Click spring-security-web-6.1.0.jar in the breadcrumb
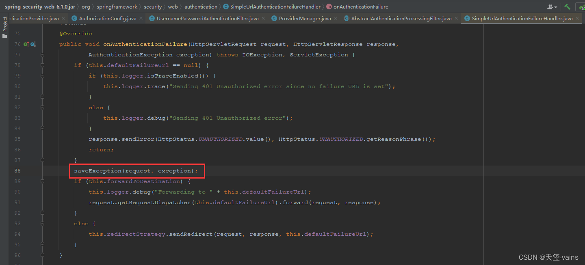Viewport: 585px width, 265px height. point(40,7)
